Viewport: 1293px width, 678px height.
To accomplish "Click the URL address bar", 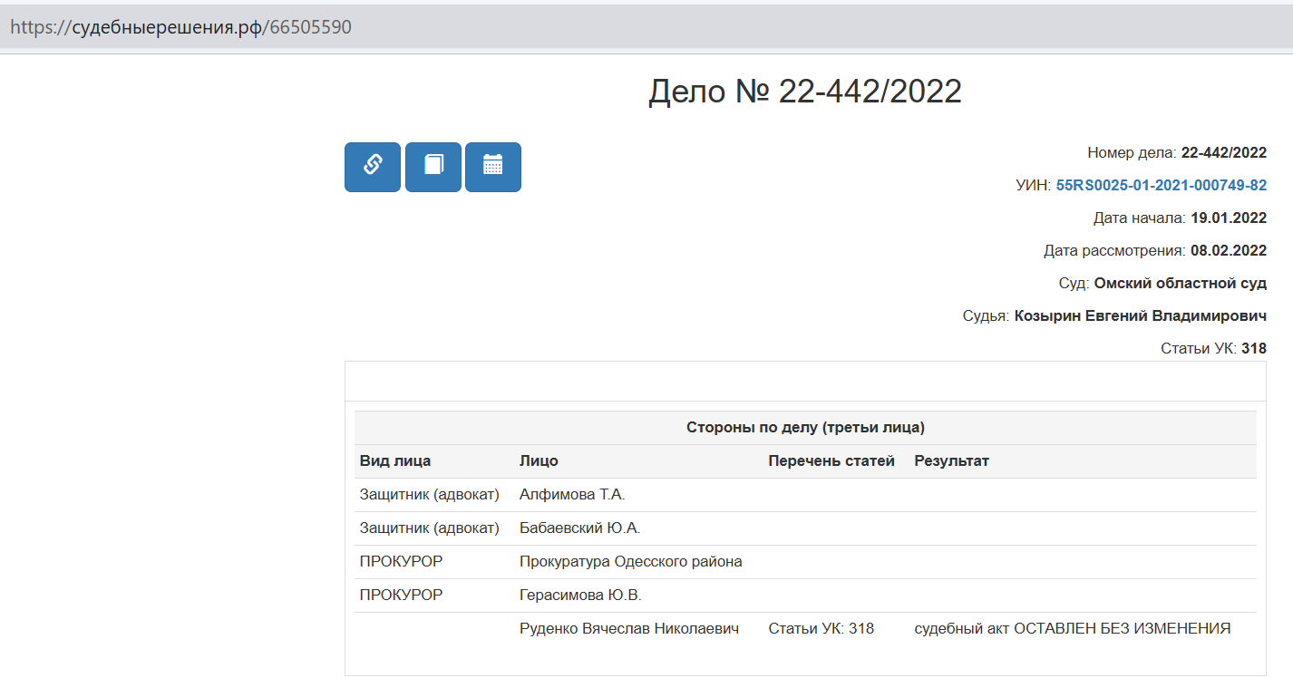I will (x=646, y=27).
